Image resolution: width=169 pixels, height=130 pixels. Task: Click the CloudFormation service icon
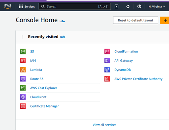tap(107, 51)
